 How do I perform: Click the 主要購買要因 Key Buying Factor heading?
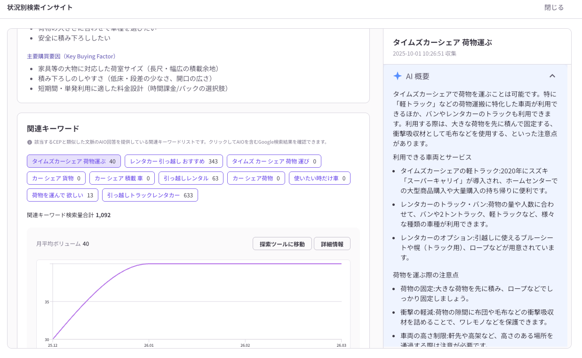pyautogui.click(x=72, y=56)
